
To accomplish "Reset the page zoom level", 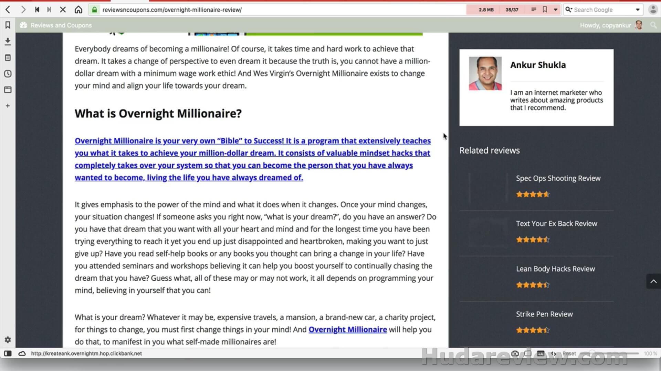I will pos(569,353).
